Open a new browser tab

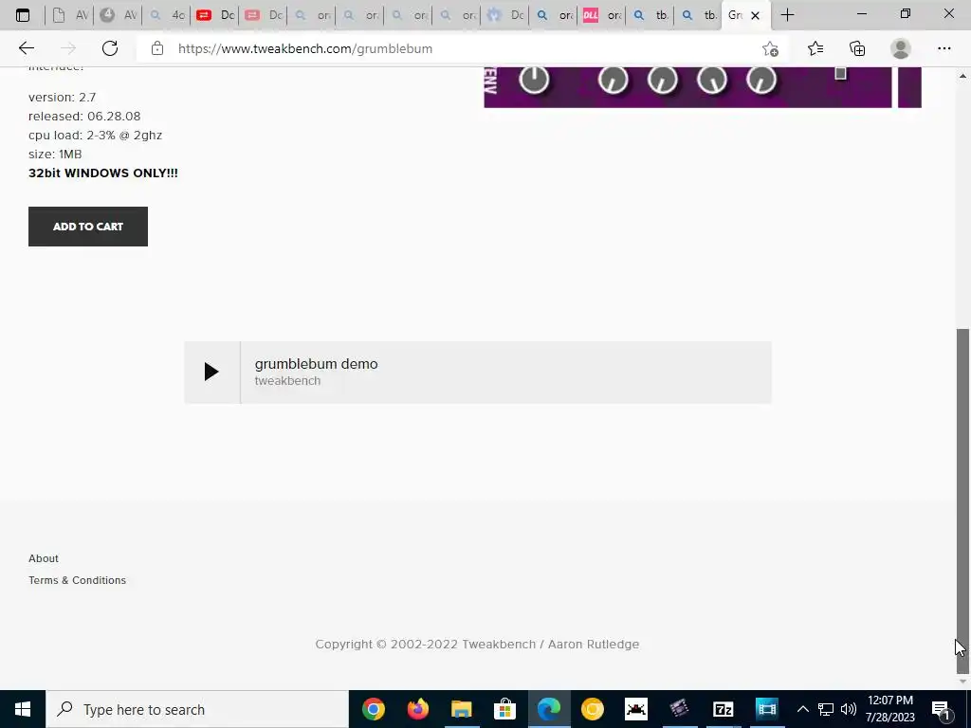pos(787,15)
